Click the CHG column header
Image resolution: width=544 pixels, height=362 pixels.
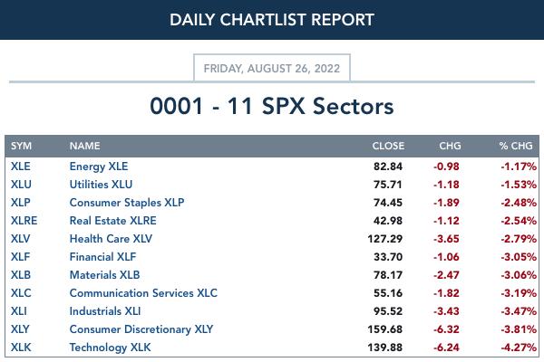coord(450,146)
